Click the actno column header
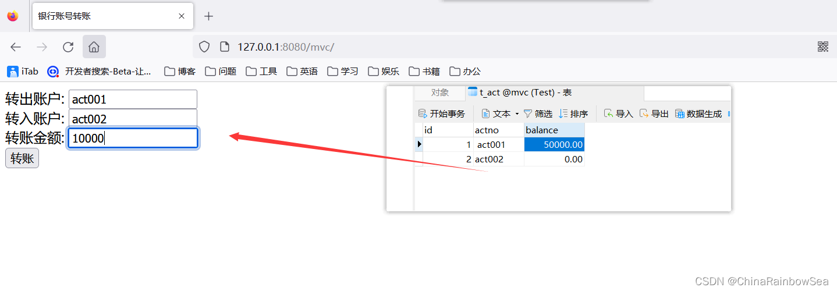 499,130
